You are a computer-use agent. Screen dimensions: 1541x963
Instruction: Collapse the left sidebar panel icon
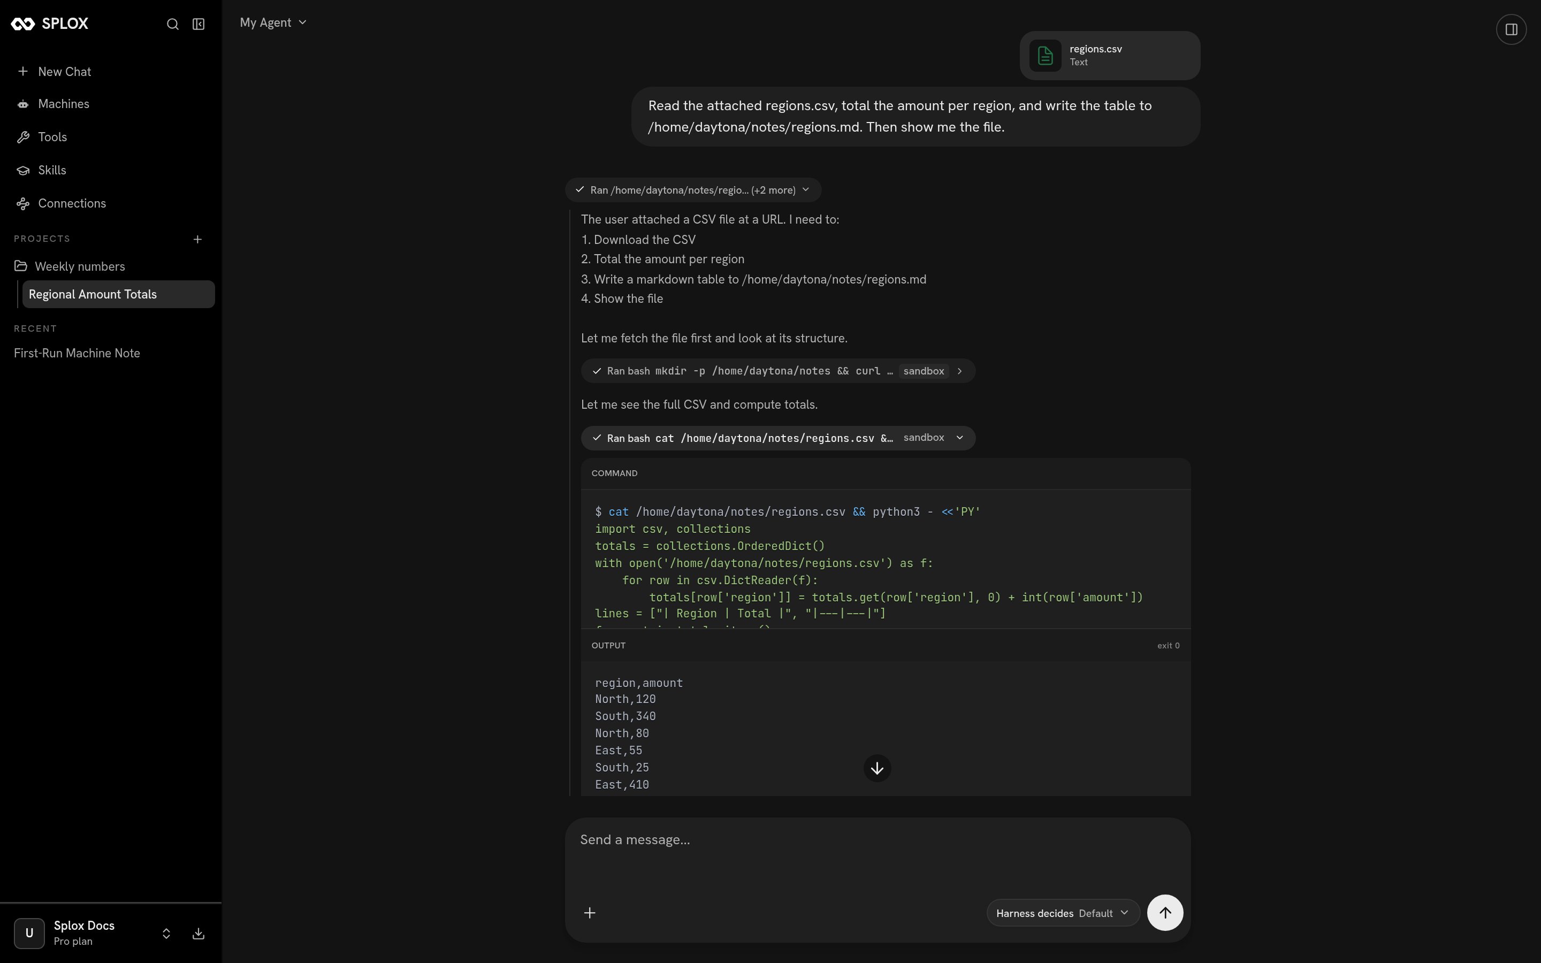[199, 24]
